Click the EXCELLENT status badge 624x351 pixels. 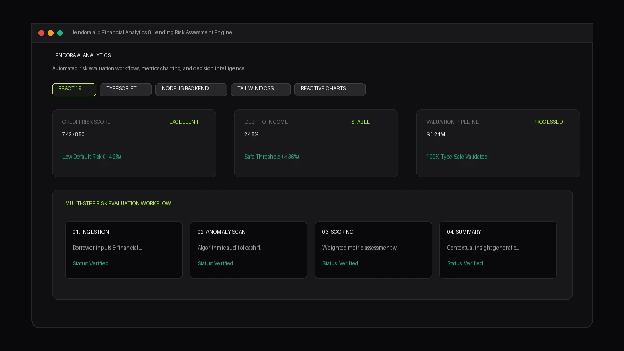click(x=184, y=122)
